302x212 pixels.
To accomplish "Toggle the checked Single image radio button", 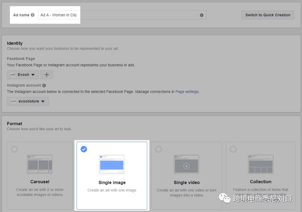I will point(84,149).
